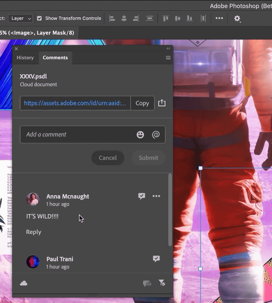
Task: Click the Paul Trani name text
Action: [x=59, y=259]
